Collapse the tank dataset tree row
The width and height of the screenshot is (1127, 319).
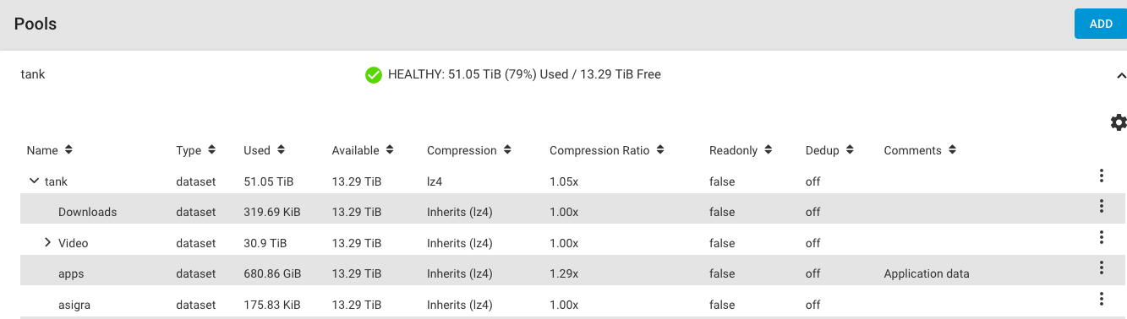(x=34, y=181)
